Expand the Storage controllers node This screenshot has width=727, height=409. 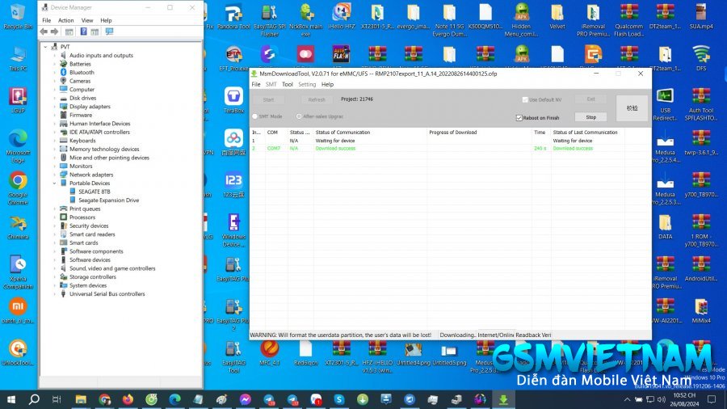[54, 276]
